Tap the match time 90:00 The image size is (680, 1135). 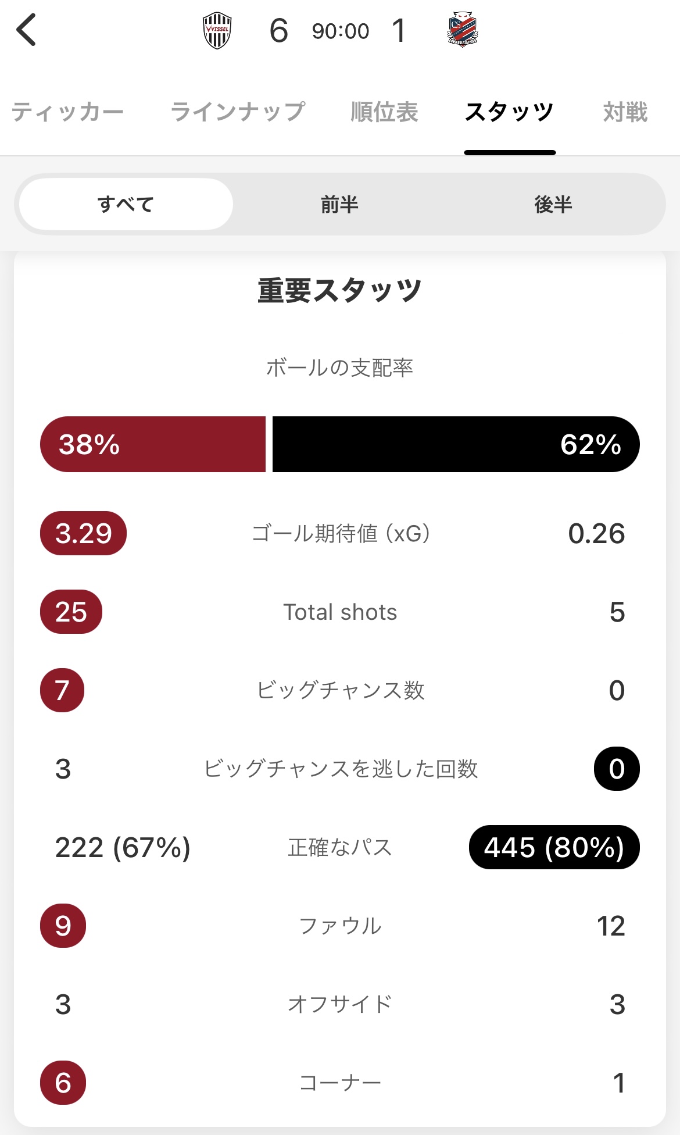[x=341, y=31]
